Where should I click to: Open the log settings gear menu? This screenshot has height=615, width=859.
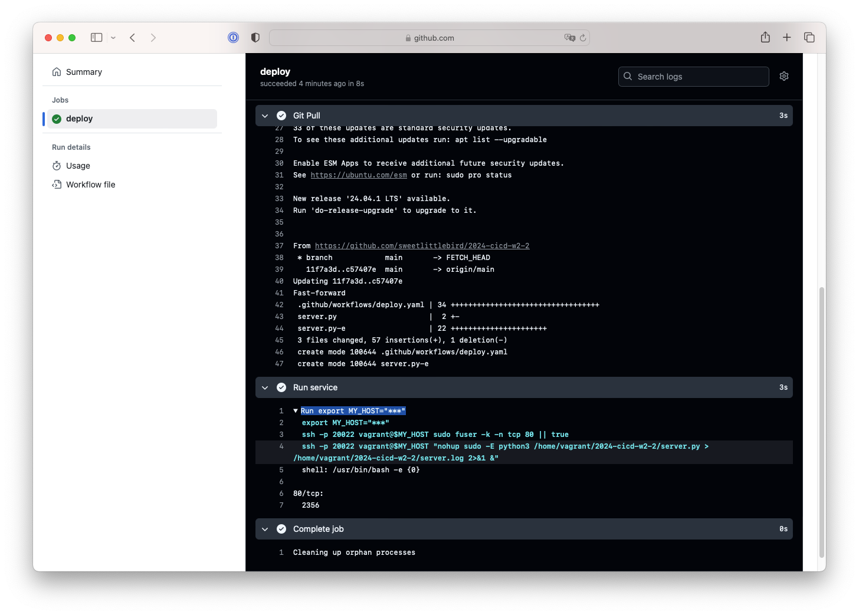[x=784, y=76]
